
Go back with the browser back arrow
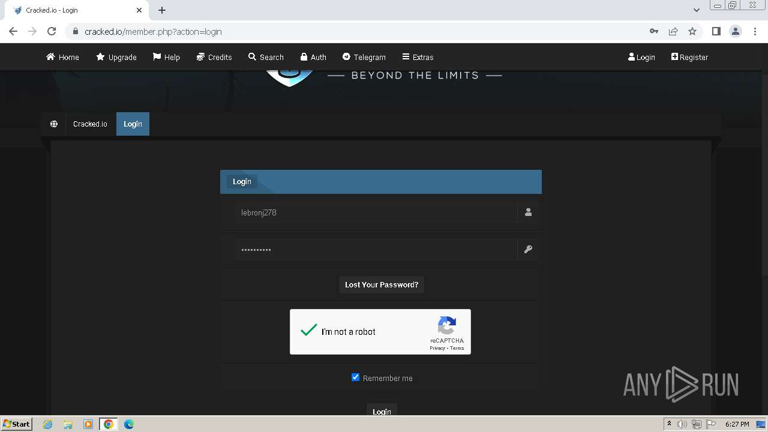(13, 31)
